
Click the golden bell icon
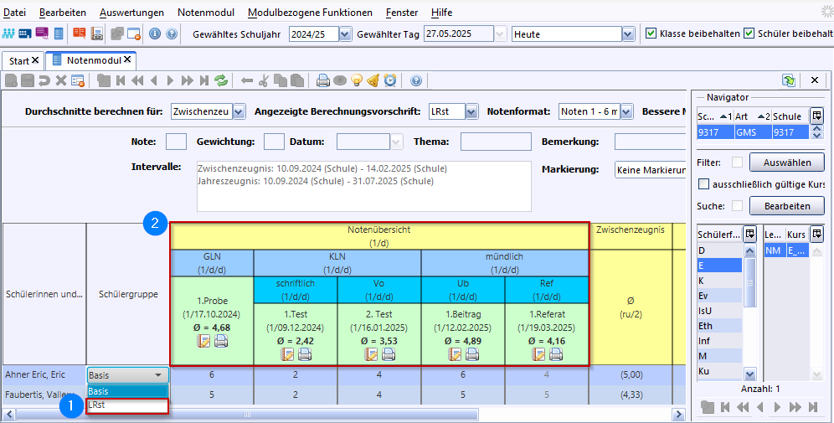click(373, 81)
